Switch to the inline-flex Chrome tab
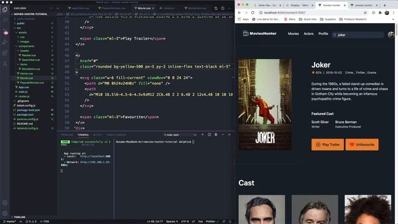The image size is (398, 224). [x=267, y=5]
